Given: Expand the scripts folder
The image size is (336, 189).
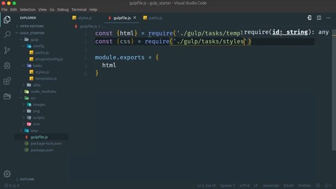Looking at the screenshot, I should pos(38,118).
